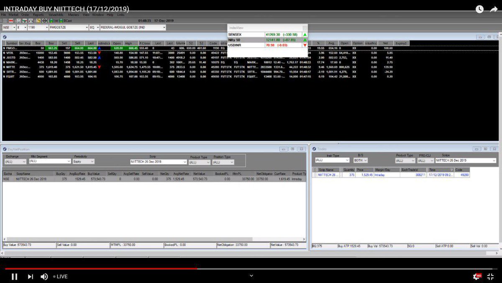502x283 pixels.
Task: Select the SRTR row in market watch
Action: click(205, 72)
